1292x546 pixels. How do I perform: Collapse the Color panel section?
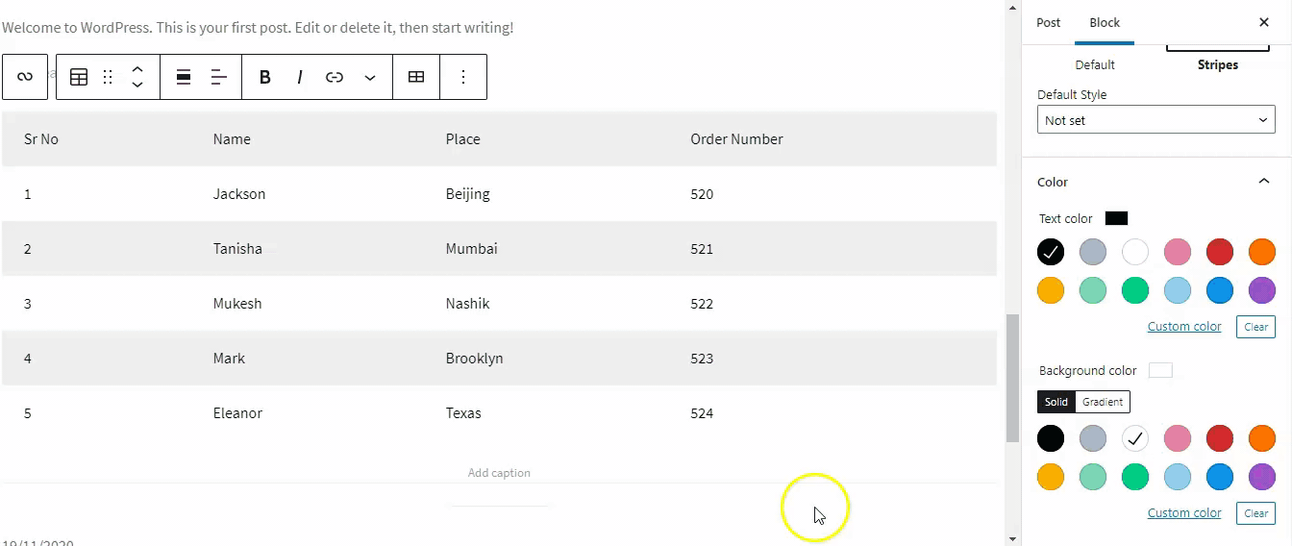(x=1263, y=182)
